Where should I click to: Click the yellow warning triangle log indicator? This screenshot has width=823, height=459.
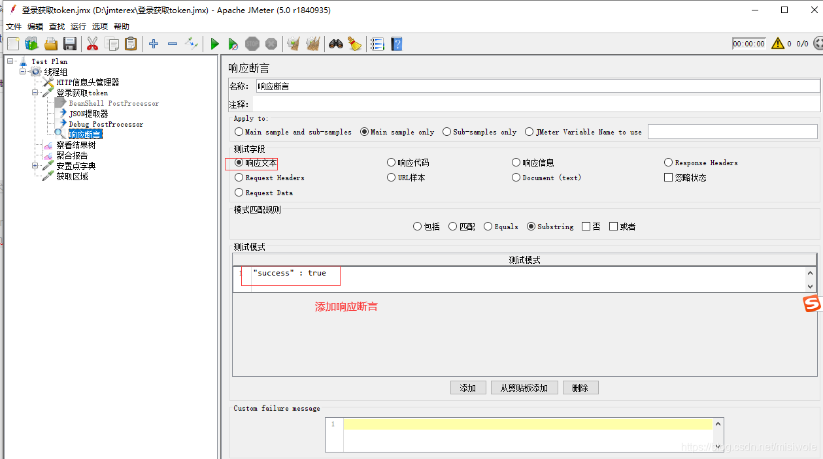point(777,44)
